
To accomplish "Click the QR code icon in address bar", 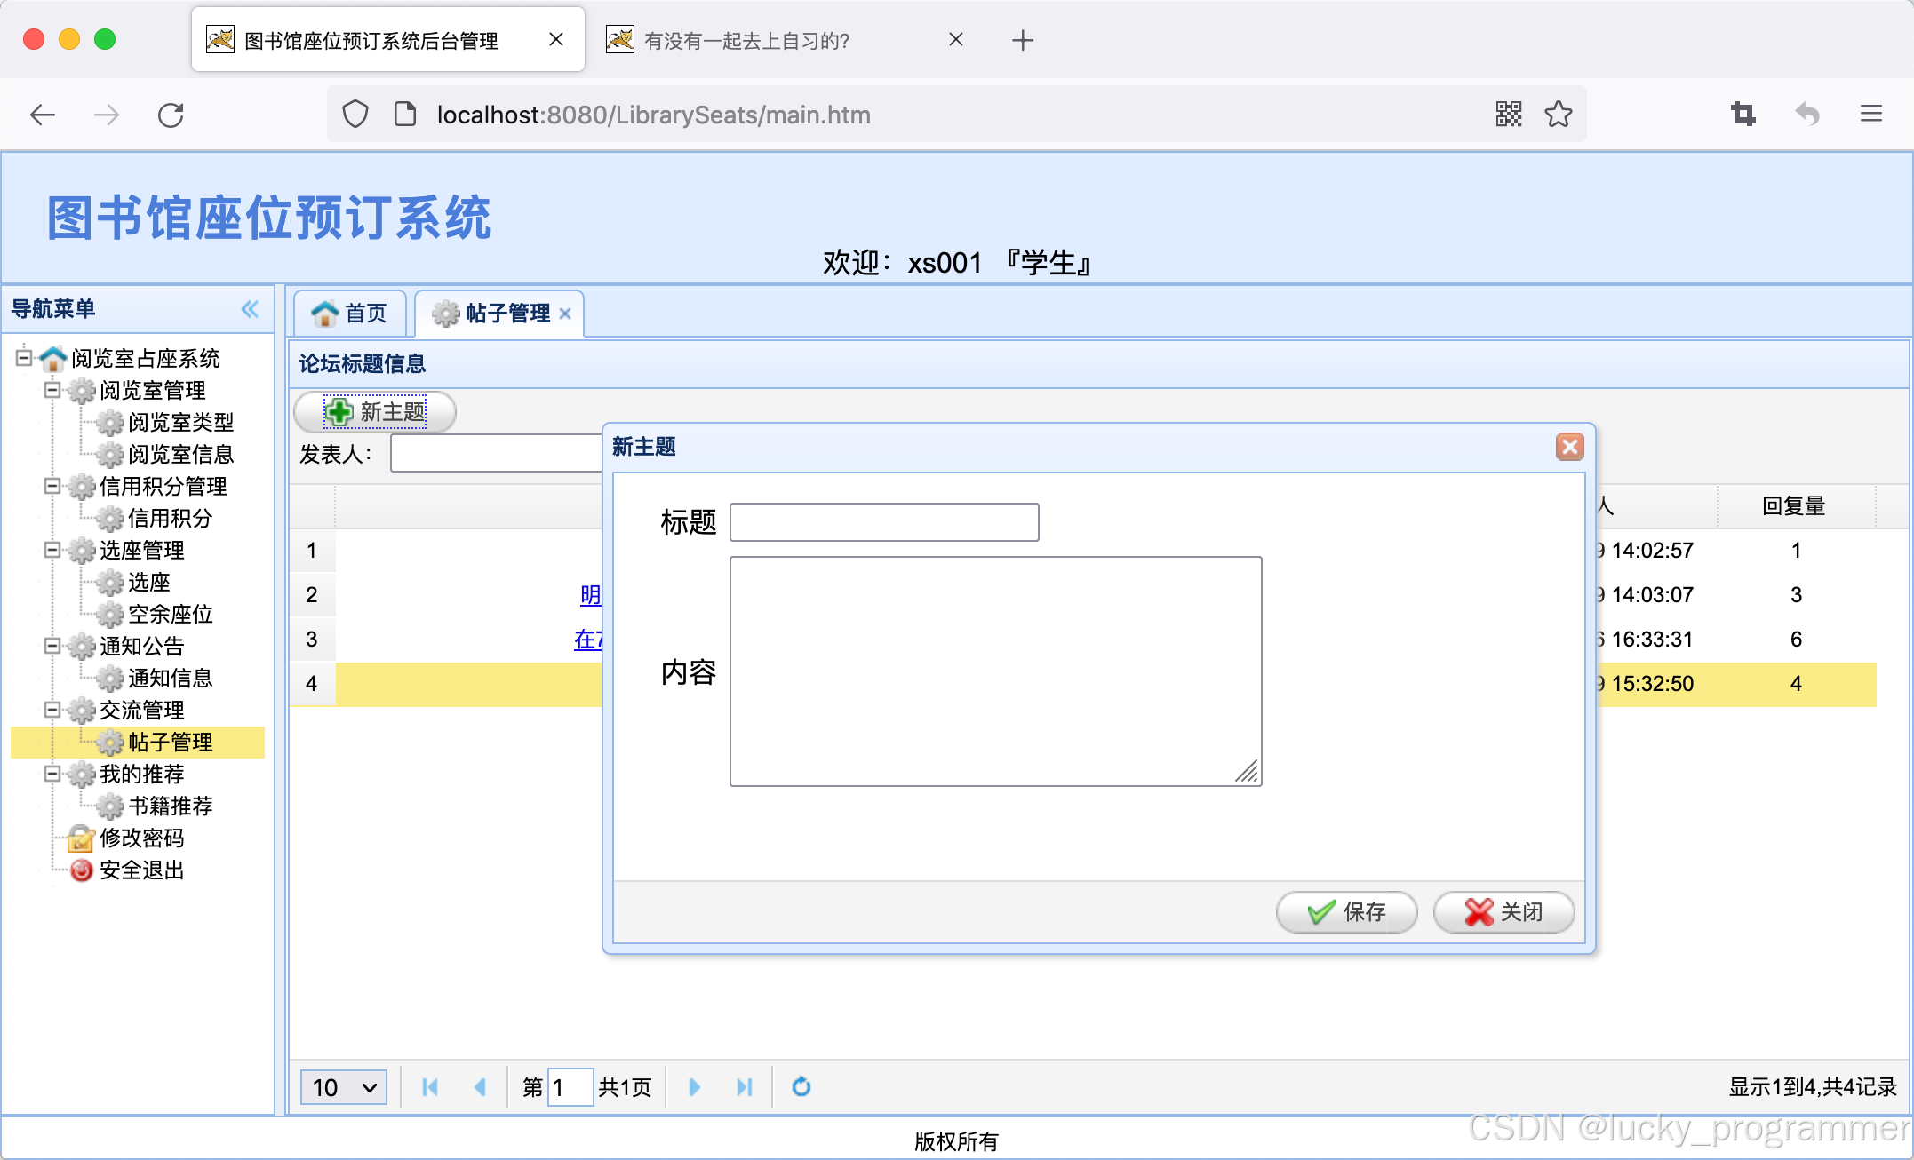I will pos(1508,115).
